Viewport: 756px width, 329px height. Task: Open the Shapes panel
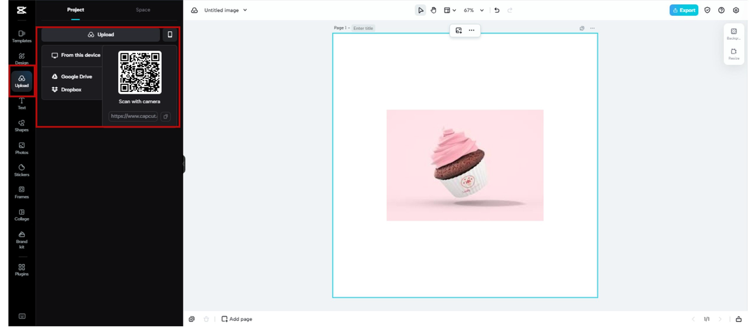coord(22,126)
